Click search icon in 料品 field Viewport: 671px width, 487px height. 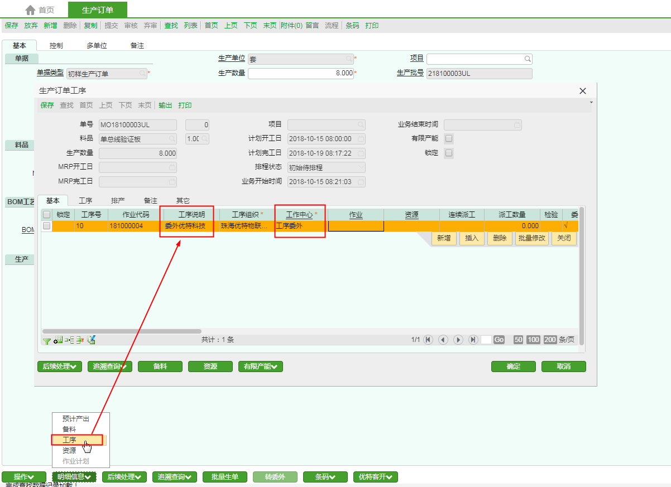click(172, 139)
